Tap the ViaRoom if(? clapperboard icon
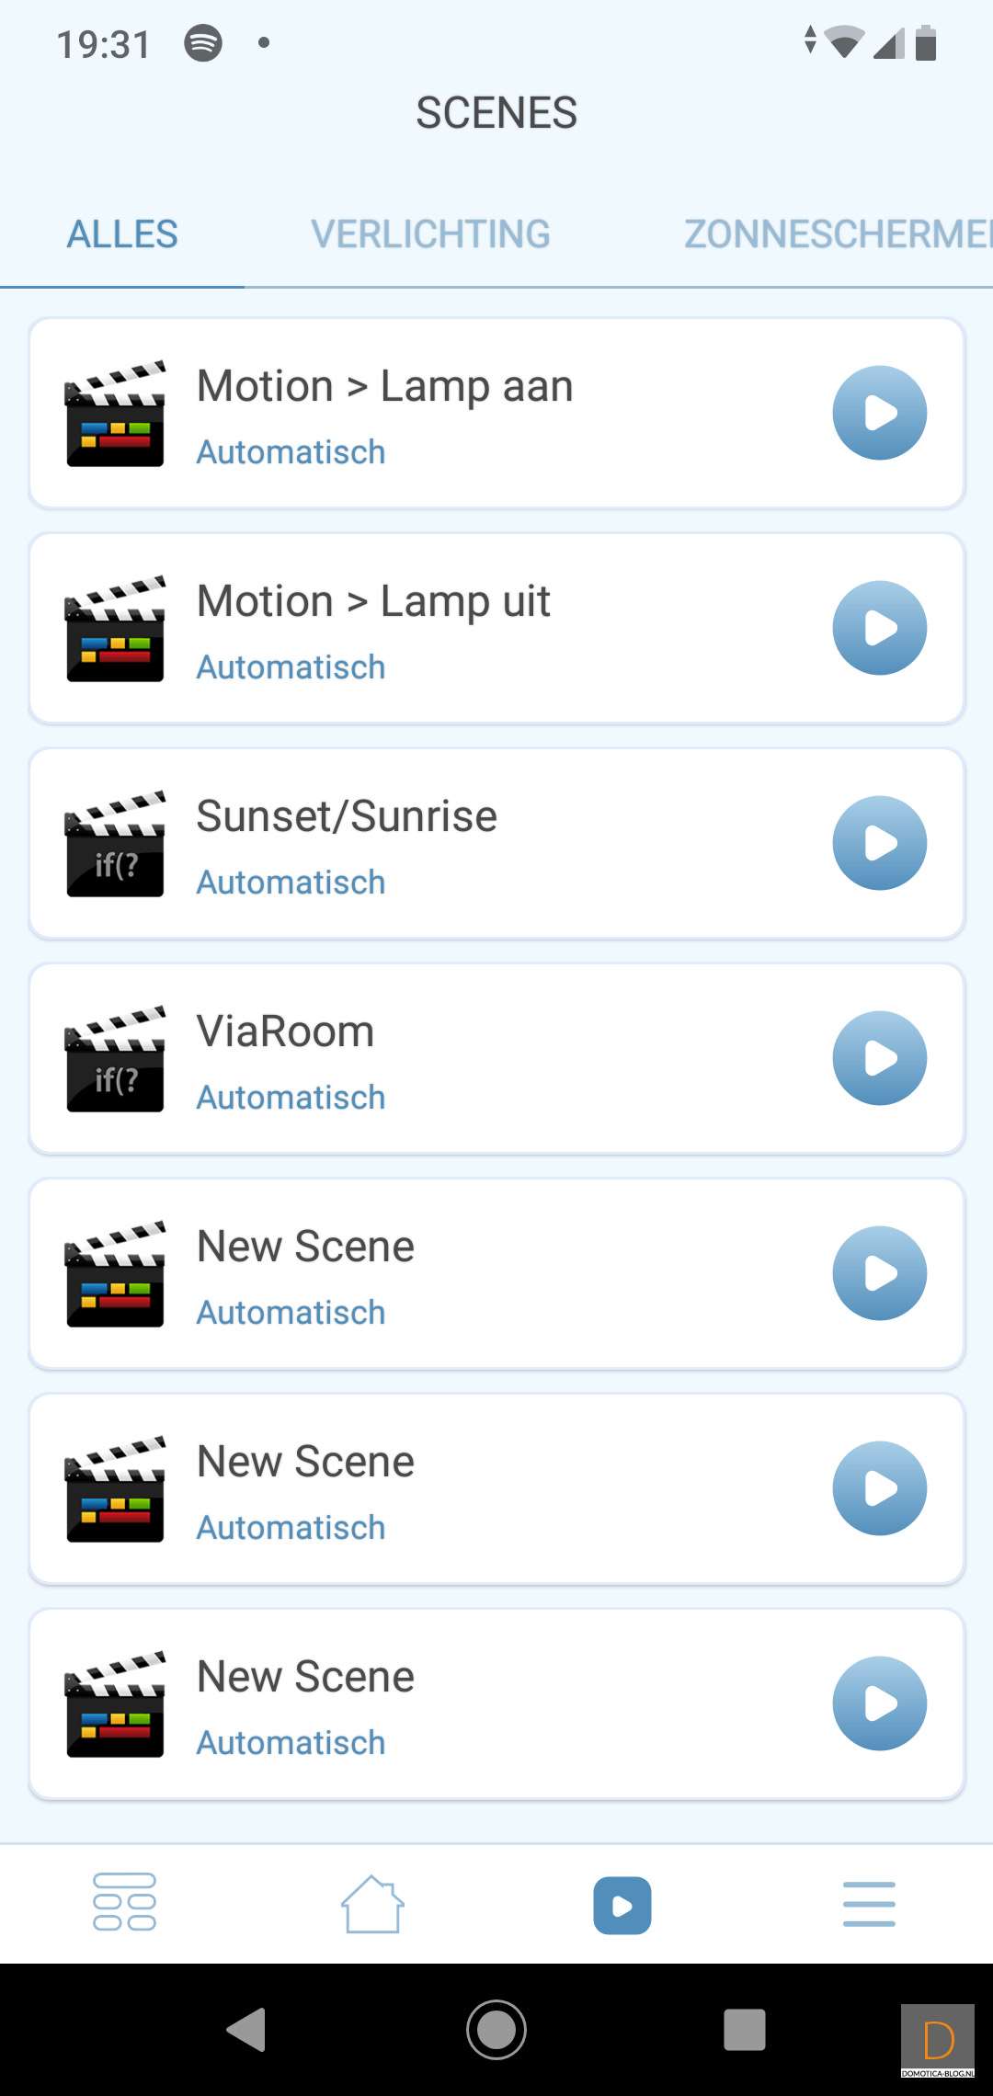 tap(115, 1059)
